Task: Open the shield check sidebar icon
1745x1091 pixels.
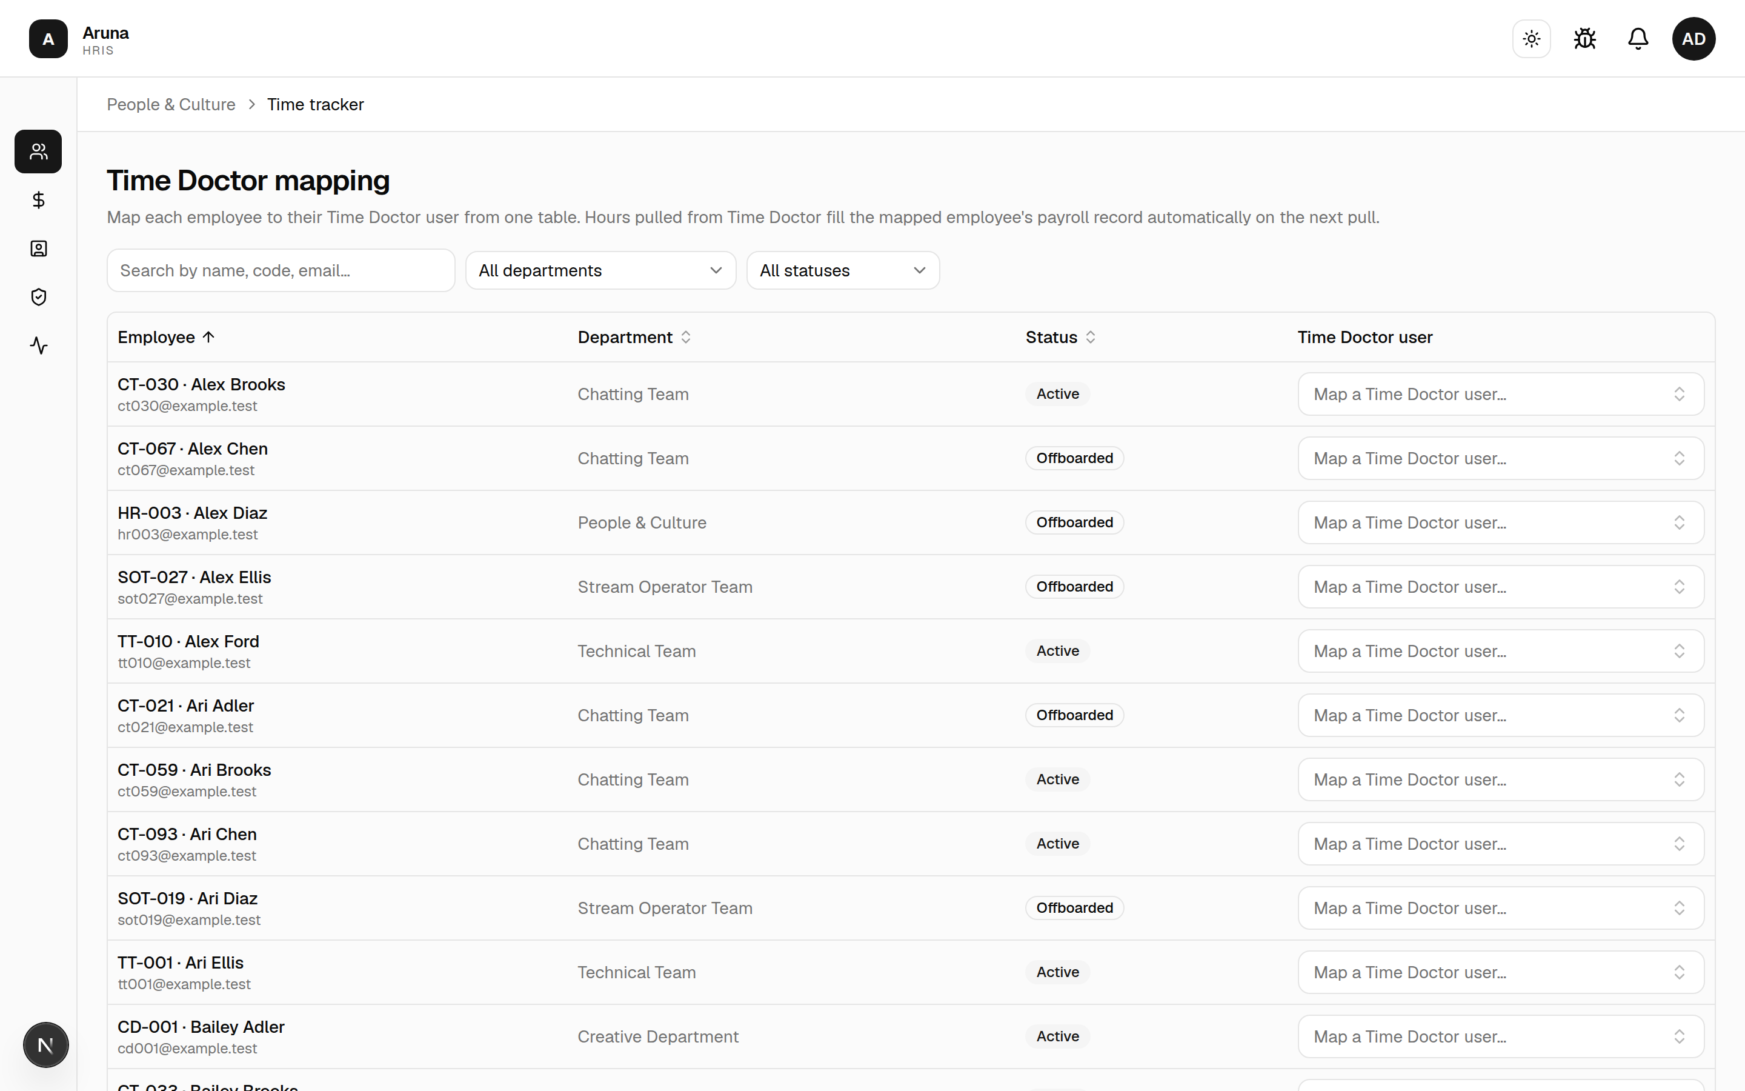Action: tap(38, 296)
